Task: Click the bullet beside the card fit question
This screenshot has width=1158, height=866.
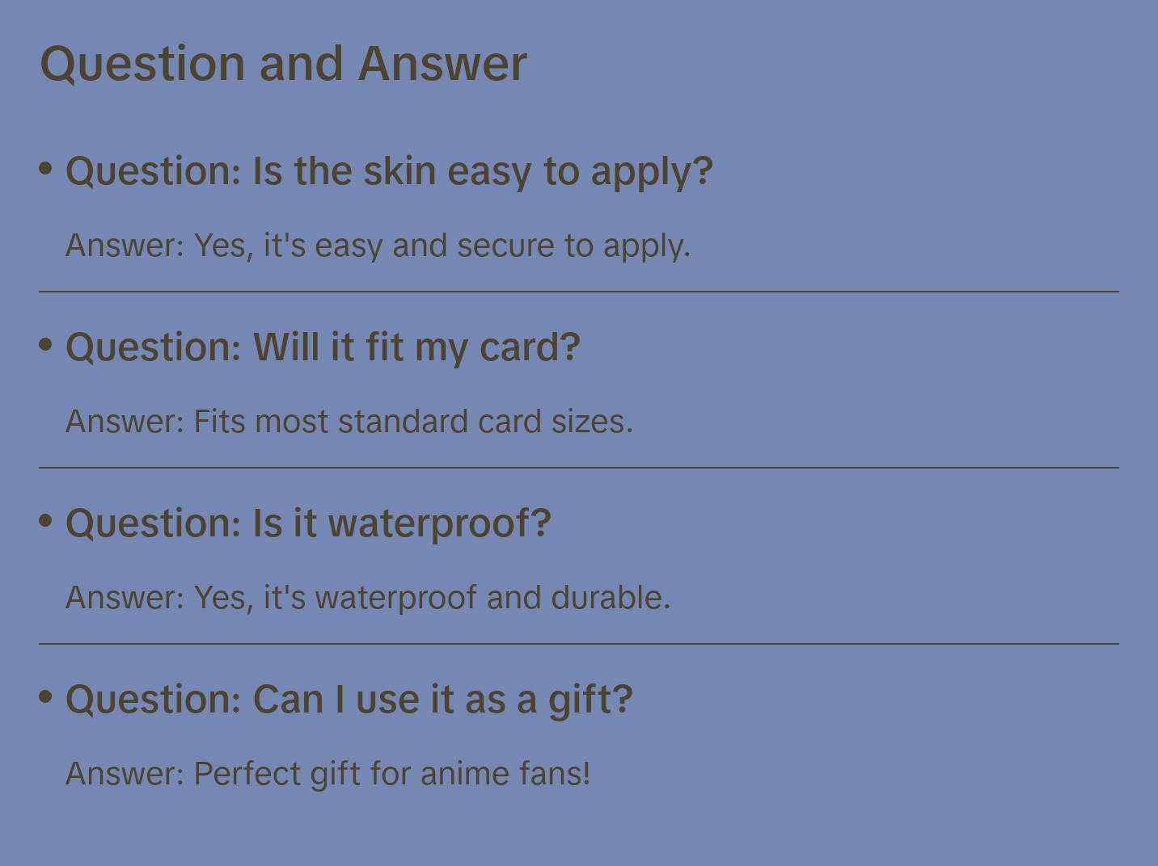Action: pyautogui.click(x=46, y=345)
